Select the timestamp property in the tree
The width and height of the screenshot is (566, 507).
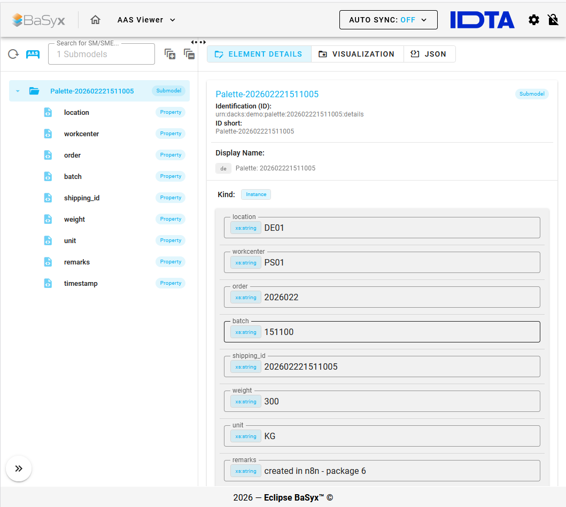coord(81,284)
